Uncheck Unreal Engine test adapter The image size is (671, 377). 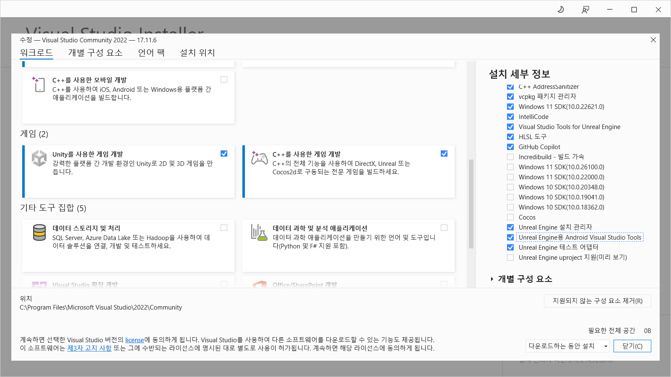point(510,248)
